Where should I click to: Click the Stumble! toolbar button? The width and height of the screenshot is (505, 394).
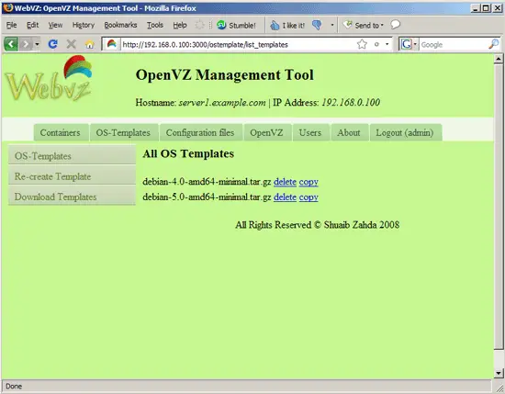coord(236,25)
